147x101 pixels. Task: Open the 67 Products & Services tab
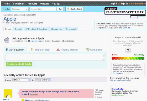(36, 29)
